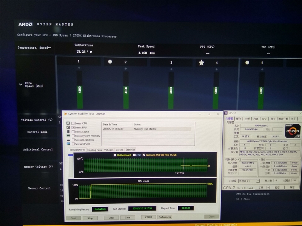Screen dimensions: 302x226
Task: Toggle the CPU temperature graph checkbox
Action: [x=134, y=155]
